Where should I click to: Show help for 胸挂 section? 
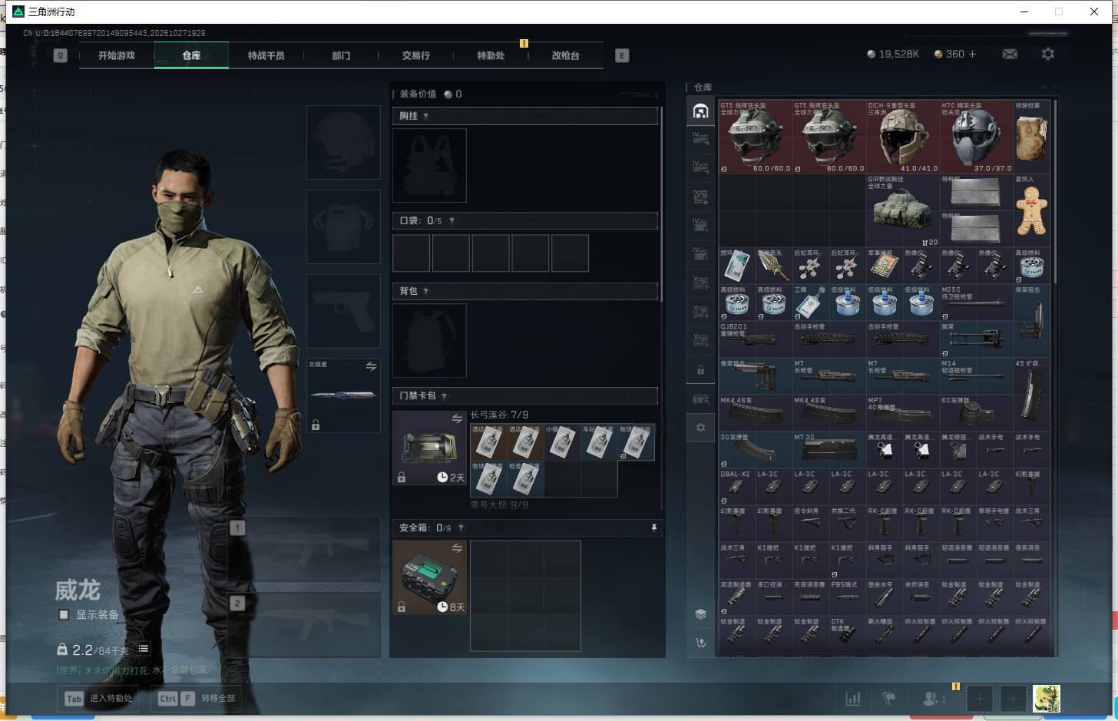click(x=425, y=116)
